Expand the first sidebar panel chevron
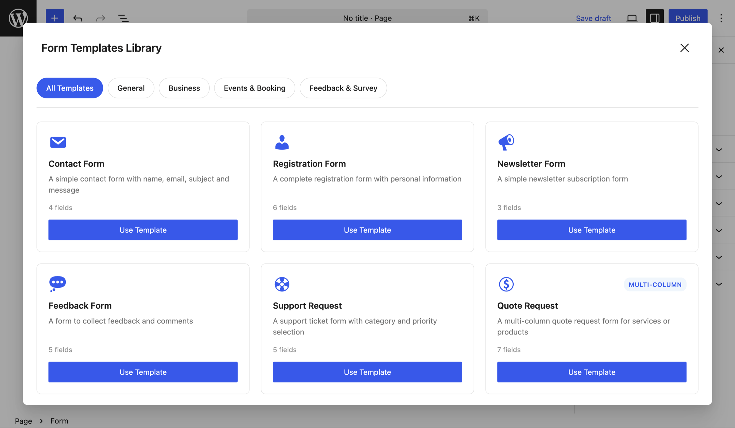Viewport: 735px width, 428px height. (719, 150)
